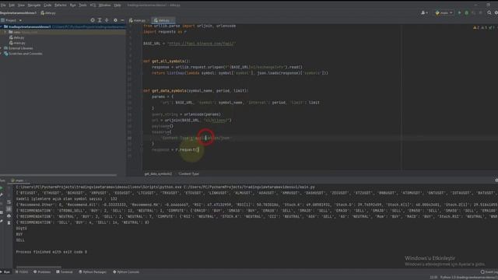Open the Run tool window button
The image size is (498, 280).
(5, 272)
